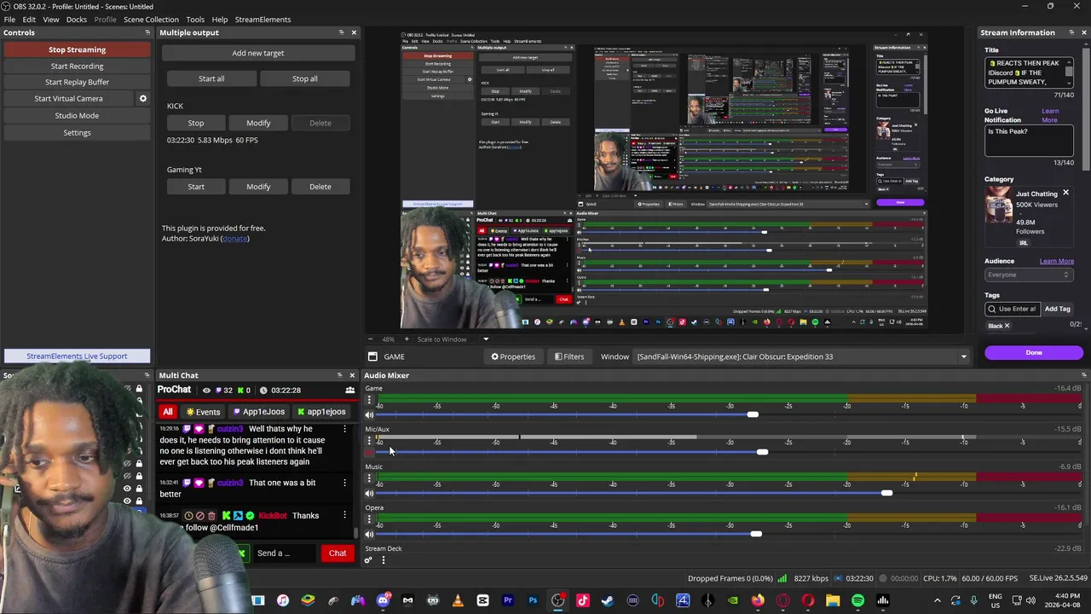Open Discord from the taskbar
Screen dimensions: 1091x614
383,600
